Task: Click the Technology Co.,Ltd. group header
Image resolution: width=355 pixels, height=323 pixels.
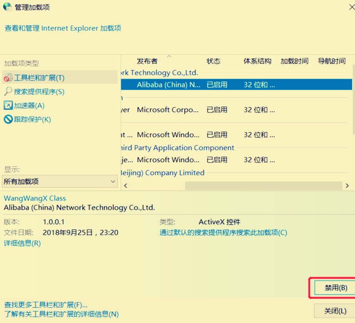Action: 159,73
